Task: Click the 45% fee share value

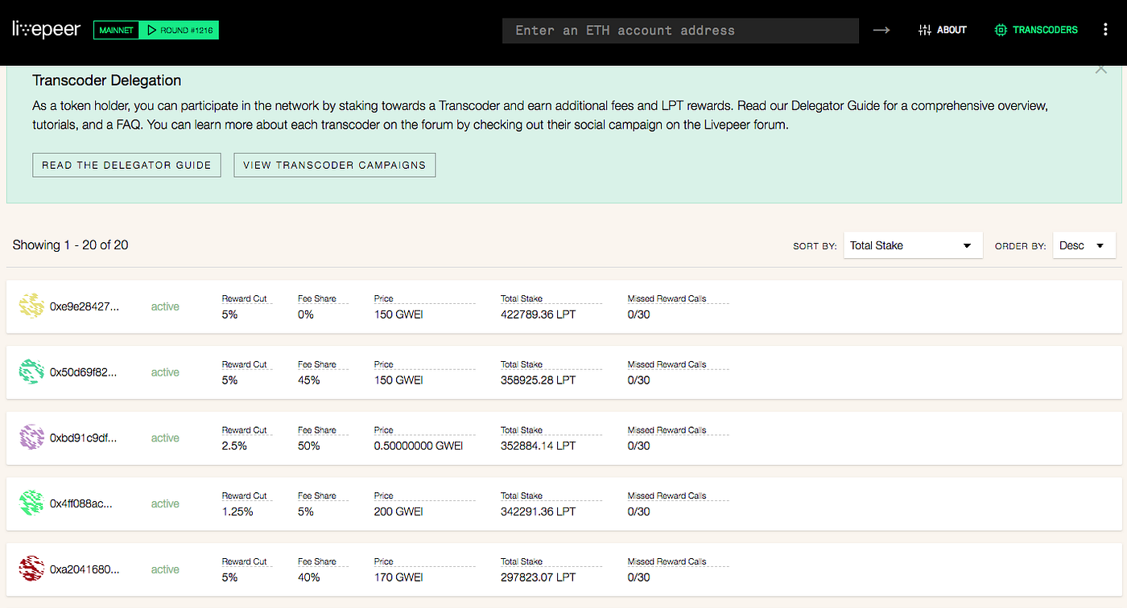Action: coord(309,380)
